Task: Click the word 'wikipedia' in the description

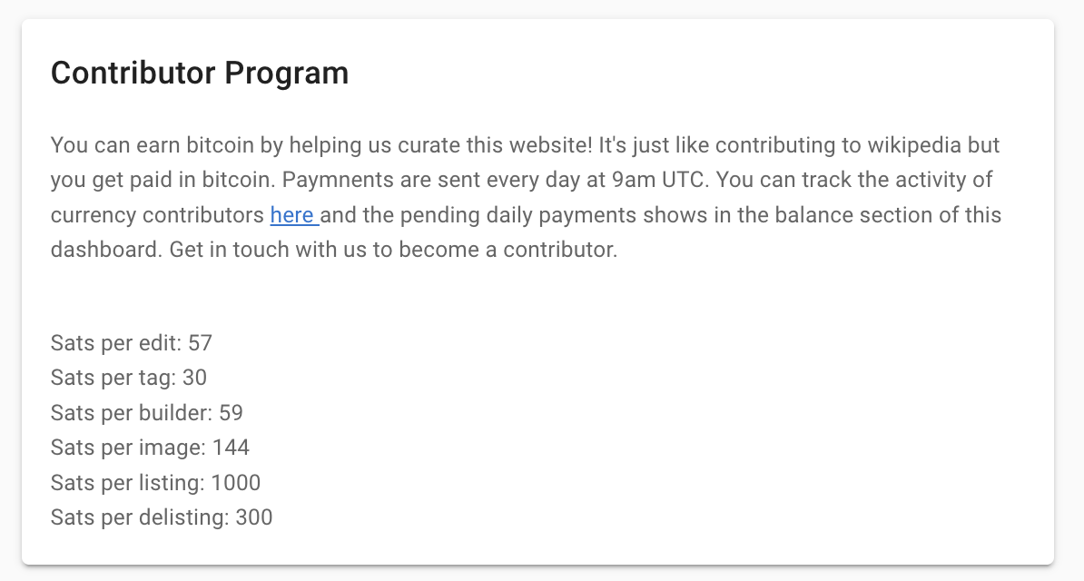Action: point(914,145)
